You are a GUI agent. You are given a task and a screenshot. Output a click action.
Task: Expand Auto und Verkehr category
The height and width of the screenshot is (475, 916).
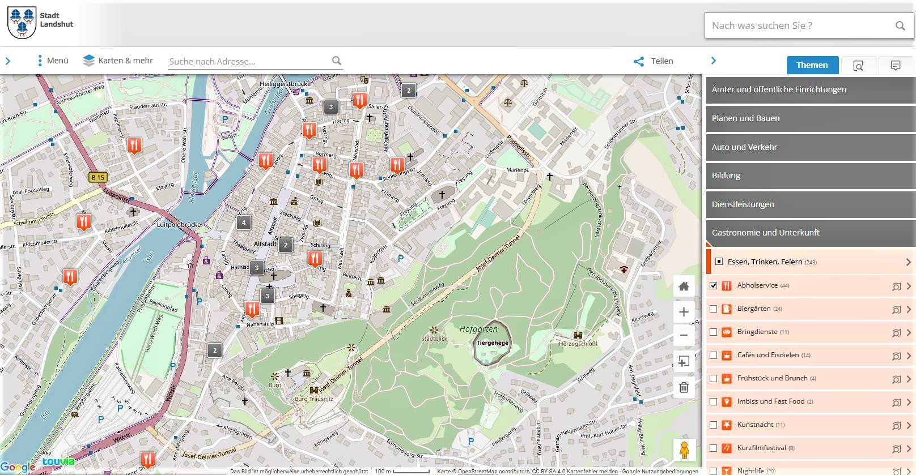click(810, 147)
